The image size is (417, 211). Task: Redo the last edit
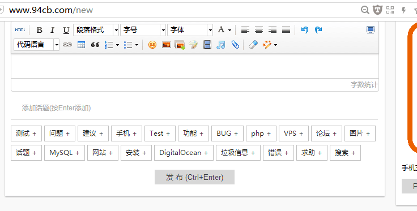318,30
